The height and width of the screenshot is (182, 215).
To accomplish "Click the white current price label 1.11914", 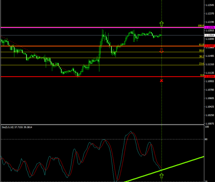I will click(209, 35).
